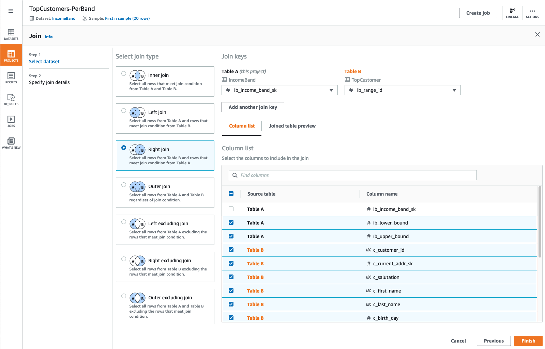Screen dimensions: 545x349
Task: Go to Step 1 Select dataset
Action: [44, 62]
